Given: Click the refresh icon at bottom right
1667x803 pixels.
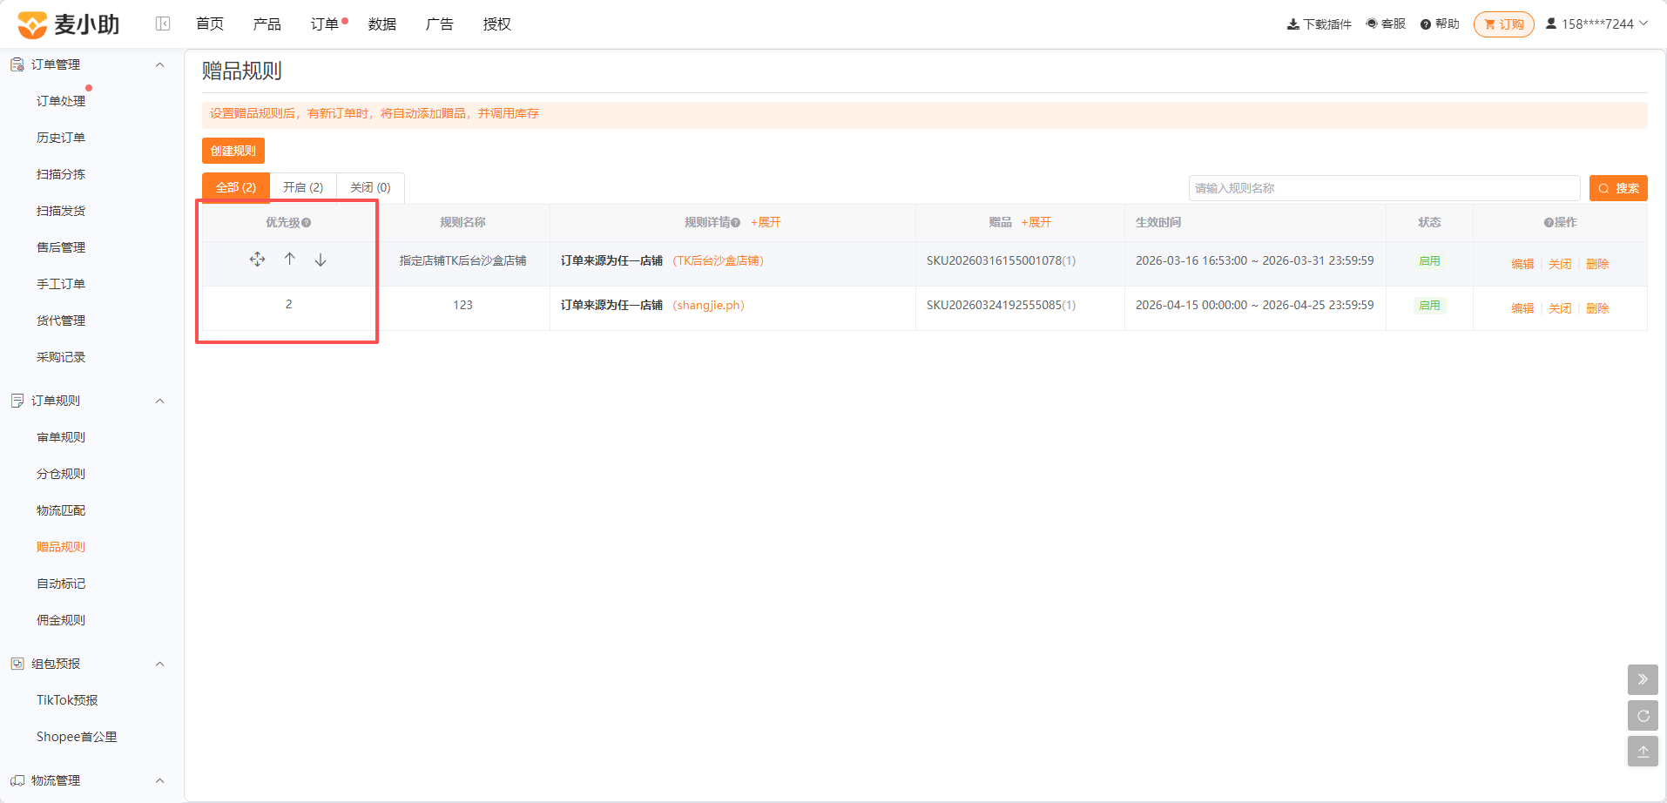Looking at the screenshot, I should point(1643,716).
